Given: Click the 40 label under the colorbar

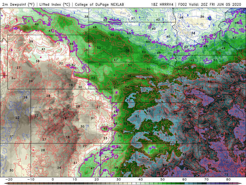Looking at the screenshot, I should (141, 179).
